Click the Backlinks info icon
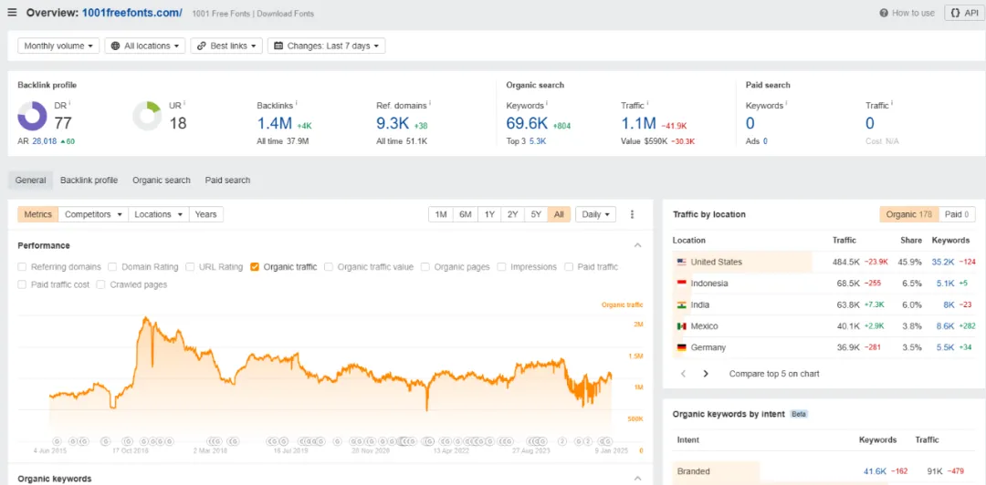Viewport: 986px width, 485px height. 296,103
